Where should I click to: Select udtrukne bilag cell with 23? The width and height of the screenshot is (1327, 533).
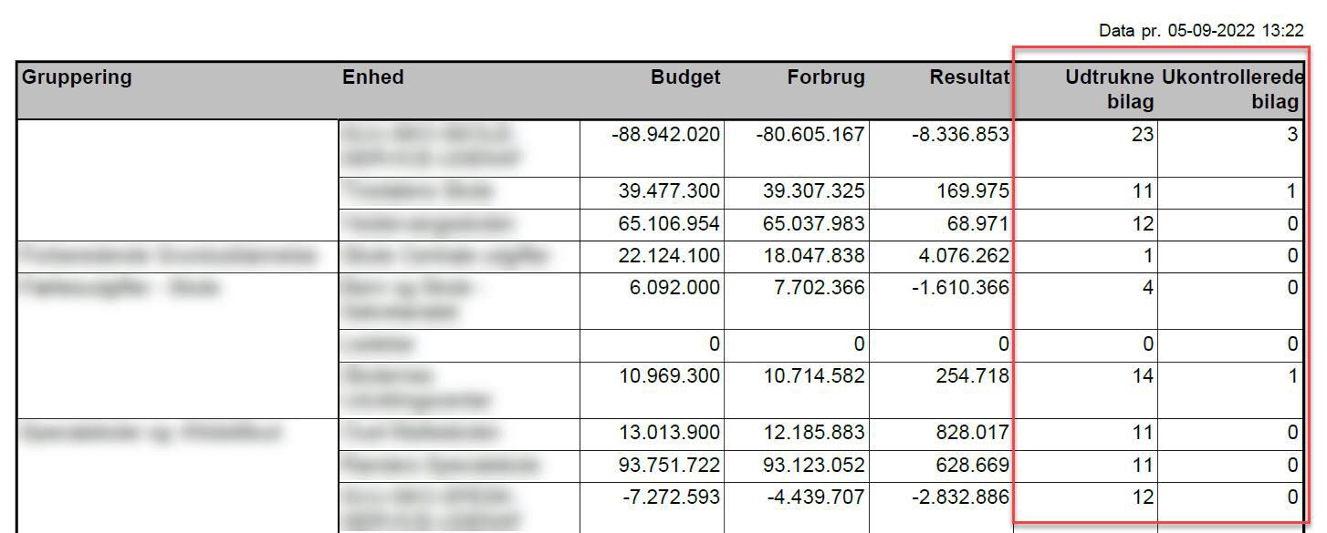(x=1143, y=135)
